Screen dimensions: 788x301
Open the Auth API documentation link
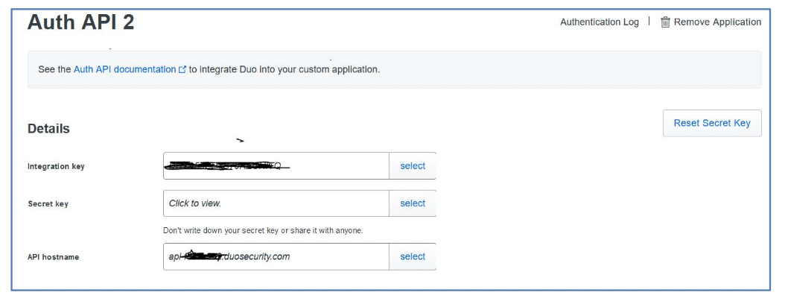point(124,69)
